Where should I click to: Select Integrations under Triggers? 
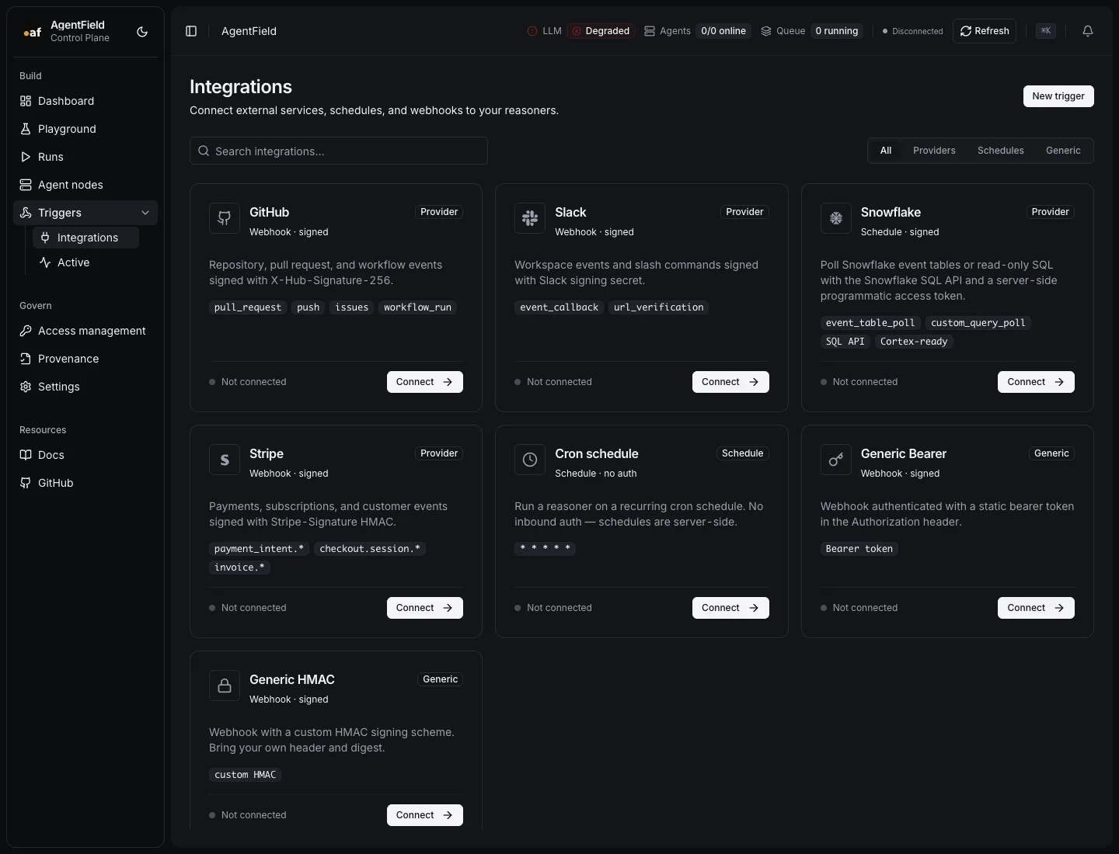click(86, 238)
